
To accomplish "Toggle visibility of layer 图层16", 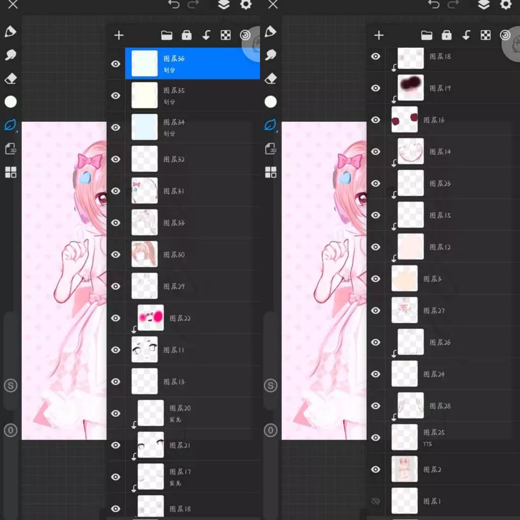I will click(x=375, y=120).
